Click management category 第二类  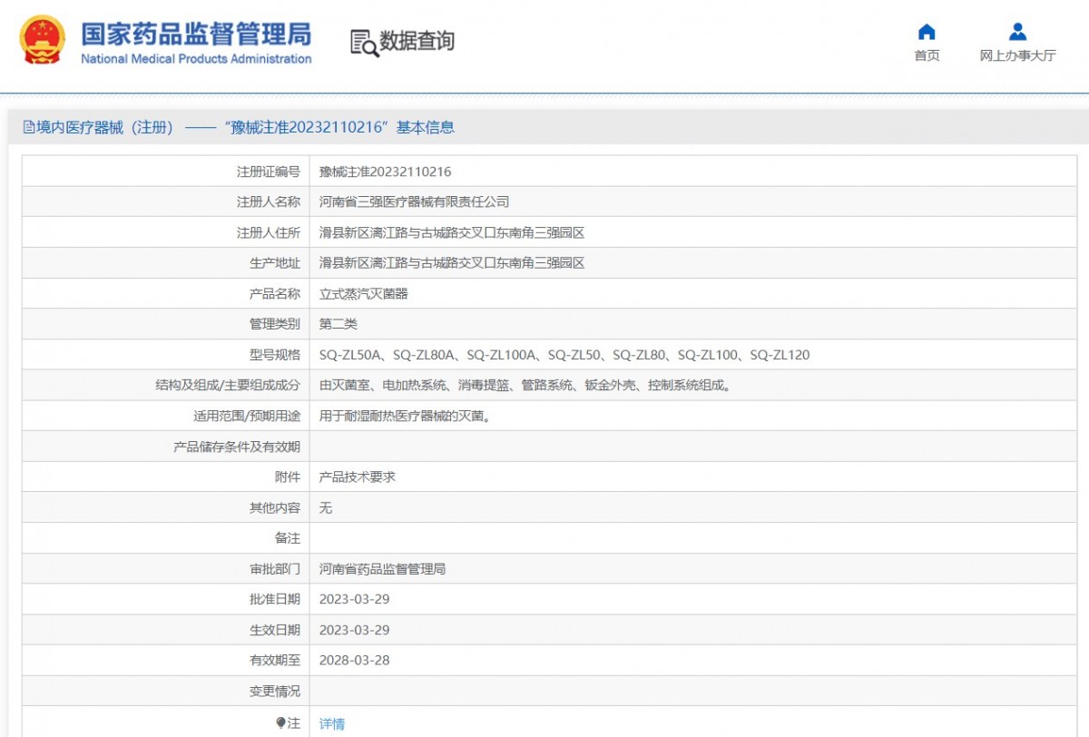pyautogui.click(x=338, y=324)
